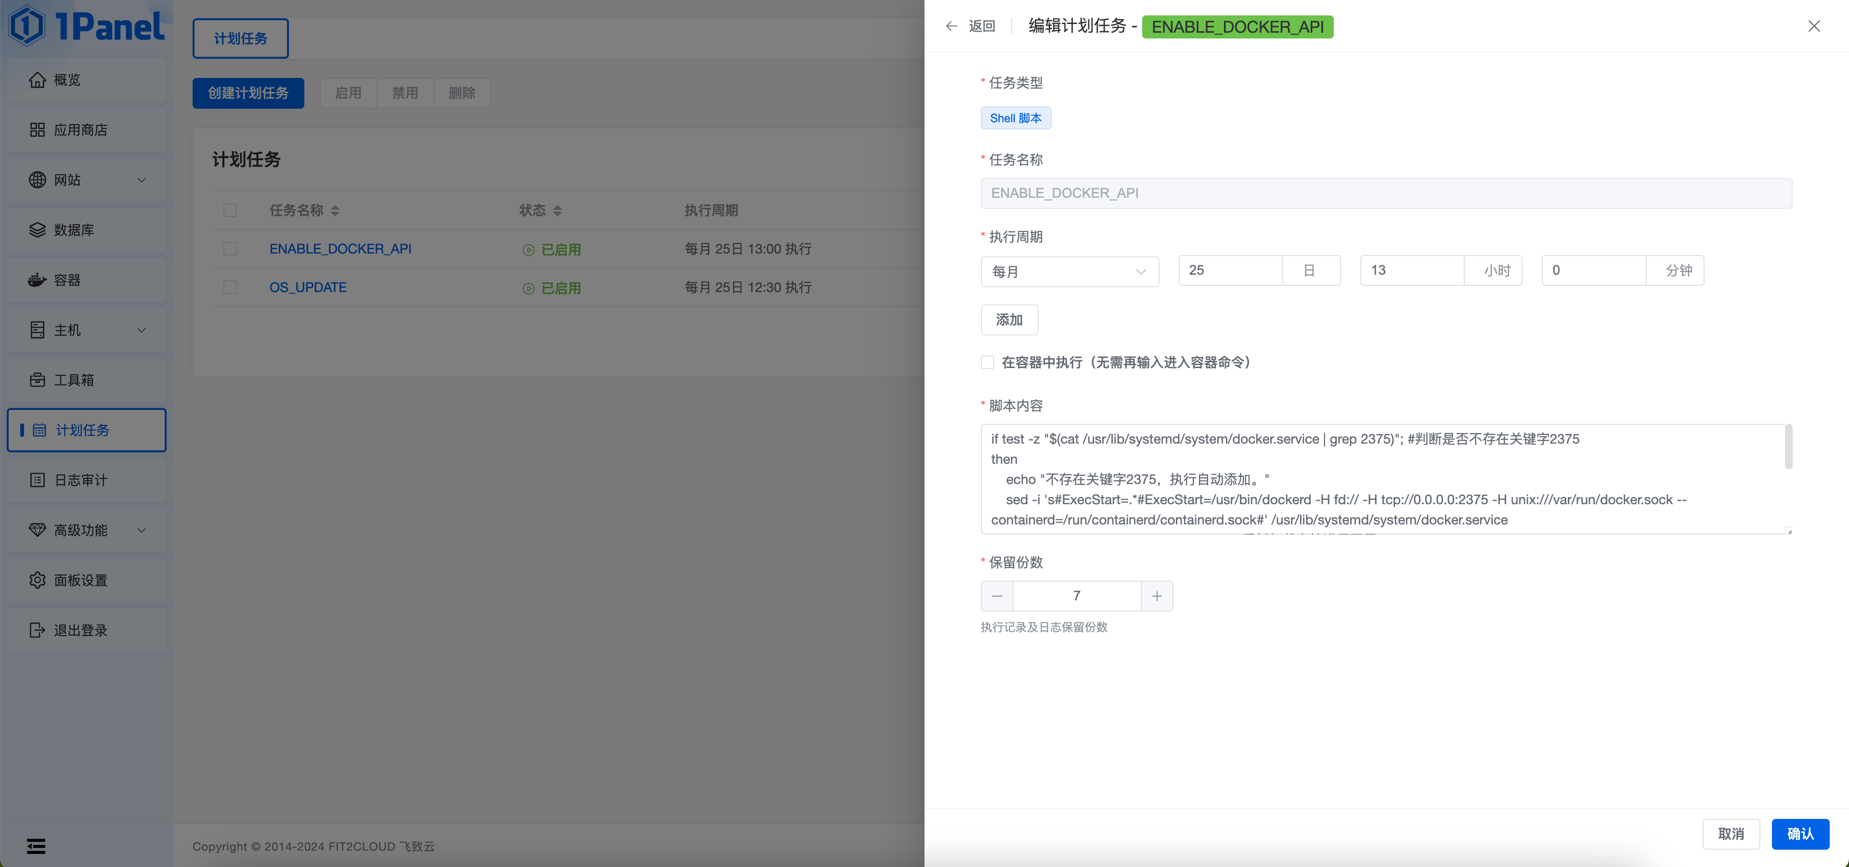
Task: Click the 添加 button under period
Action: (x=1008, y=320)
